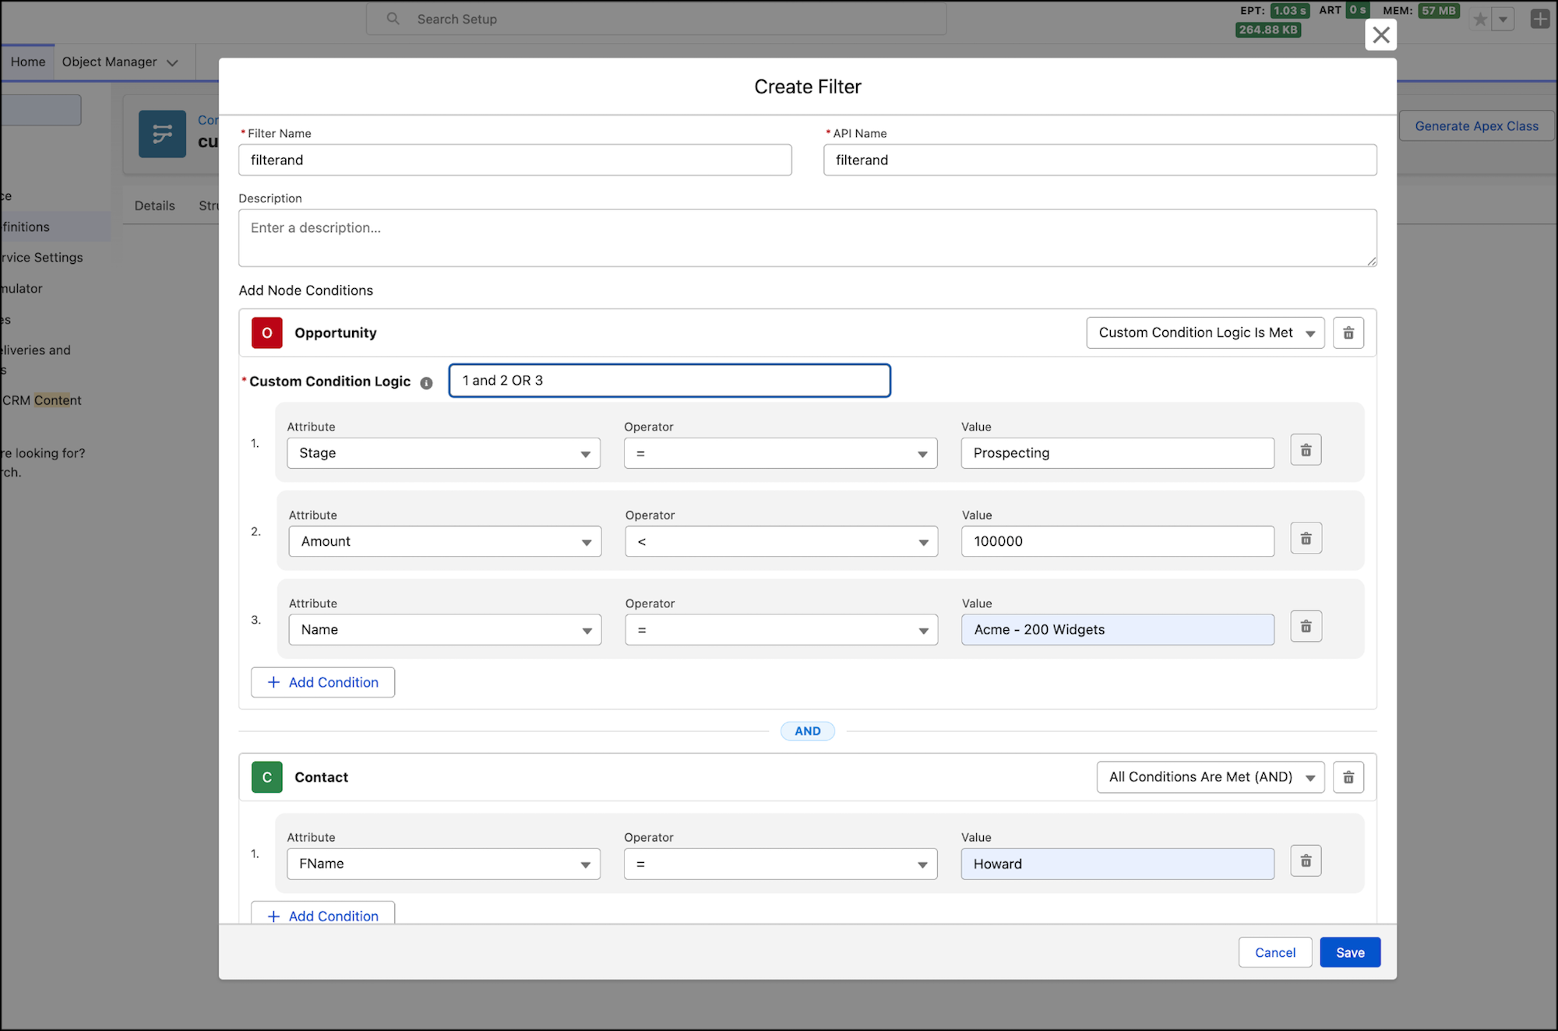Viewport: 1558px width, 1031px height.
Task: Edit the Filter Name field
Action: (515, 160)
